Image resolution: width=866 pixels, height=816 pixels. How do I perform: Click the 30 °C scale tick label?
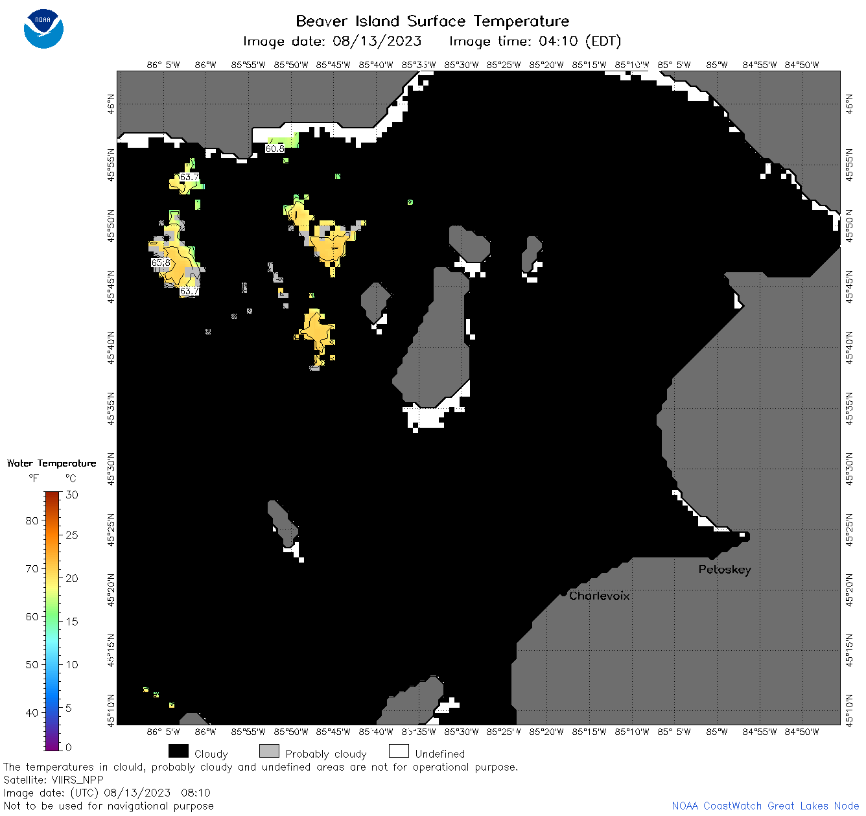coord(72,495)
